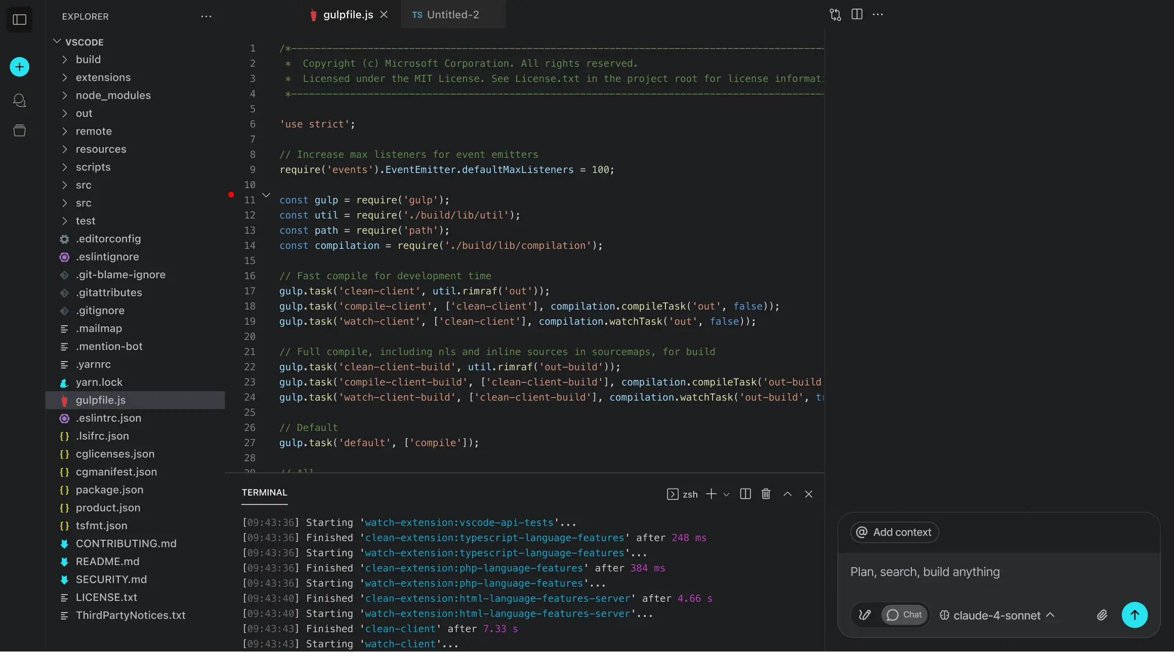Click the Add context button

894,532
